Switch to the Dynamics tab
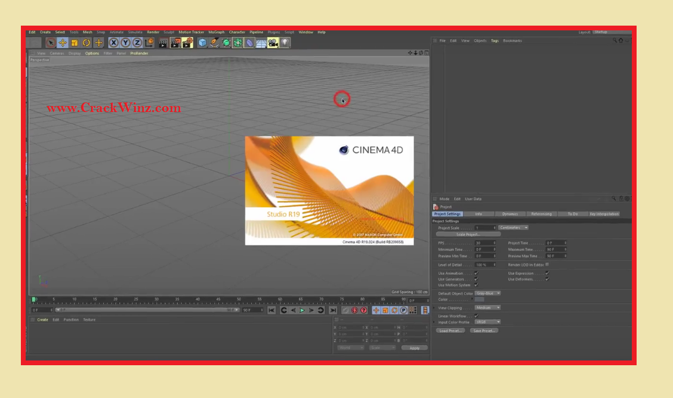Screen dimensions: 673x398 click(x=510, y=214)
